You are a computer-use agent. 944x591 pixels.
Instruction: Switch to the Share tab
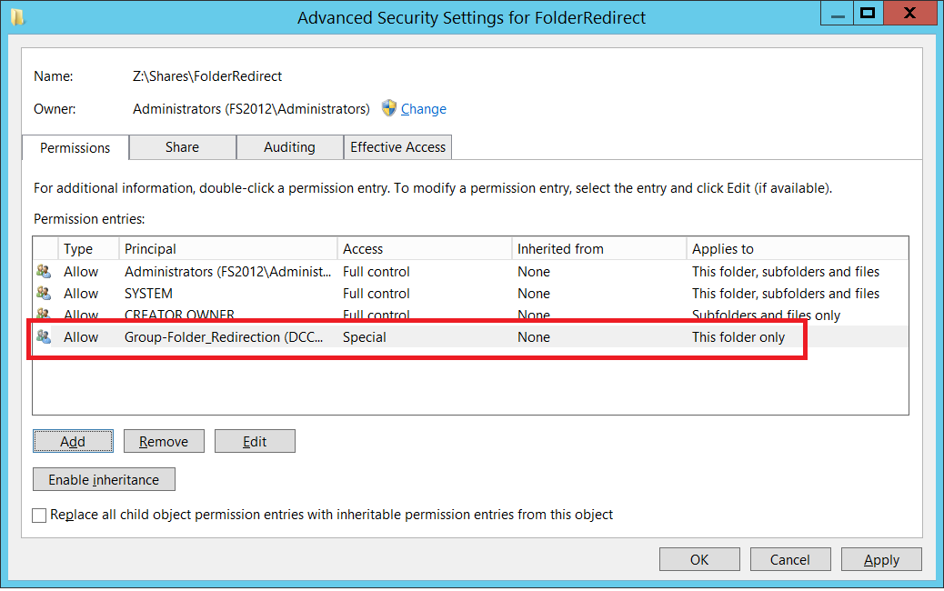(x=183, y=147)
